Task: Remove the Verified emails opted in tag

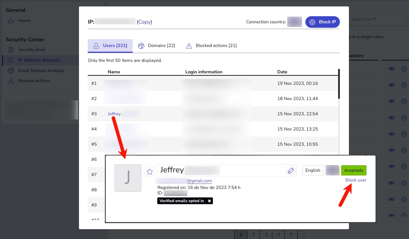Action: tap(210, 201)
